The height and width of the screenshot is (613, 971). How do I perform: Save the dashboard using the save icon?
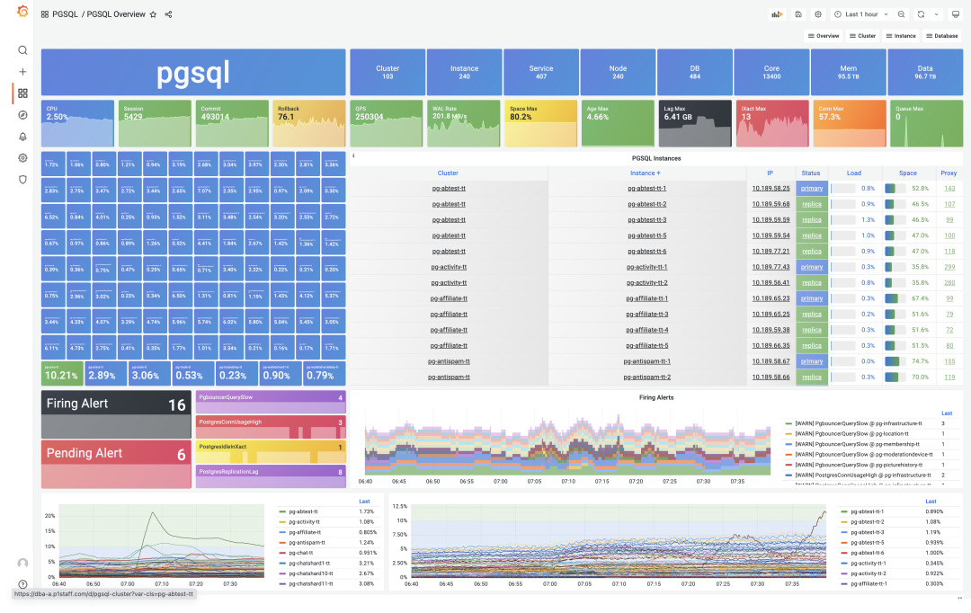pyautogui.click(x=798, y=14)
